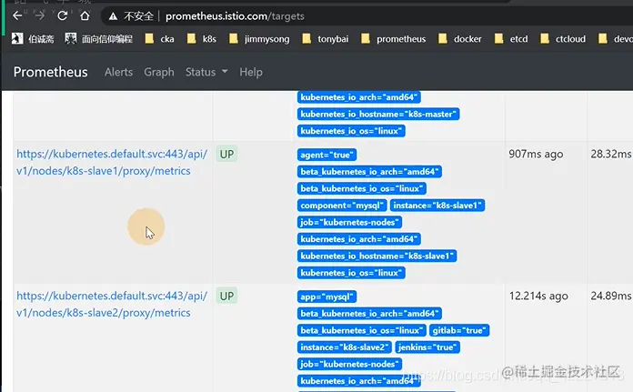This screenshot has width=633, height=392.
Task: Click the app="mysql" label badge
Action: (327, 297)
